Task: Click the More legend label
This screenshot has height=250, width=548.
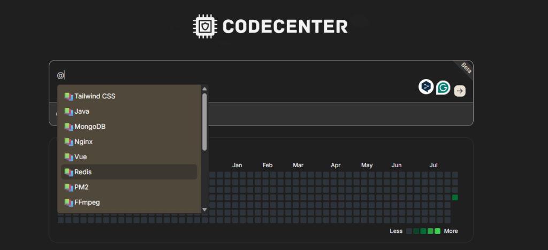Action: click(x=451, y=231)
